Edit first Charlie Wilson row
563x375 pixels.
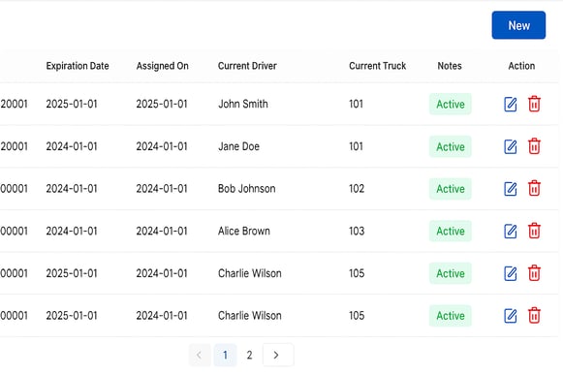point(511,273)
